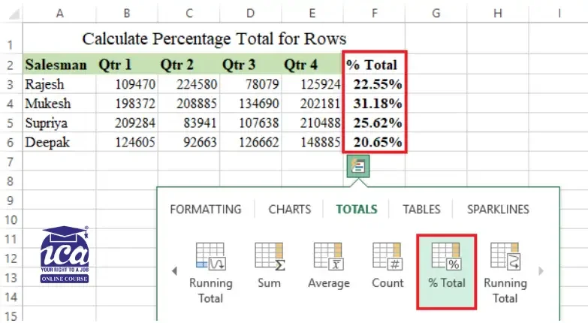The width and height of the screenshot is (588, 323).
Task: Select cell with value 109470
Action: click(127, 84)
